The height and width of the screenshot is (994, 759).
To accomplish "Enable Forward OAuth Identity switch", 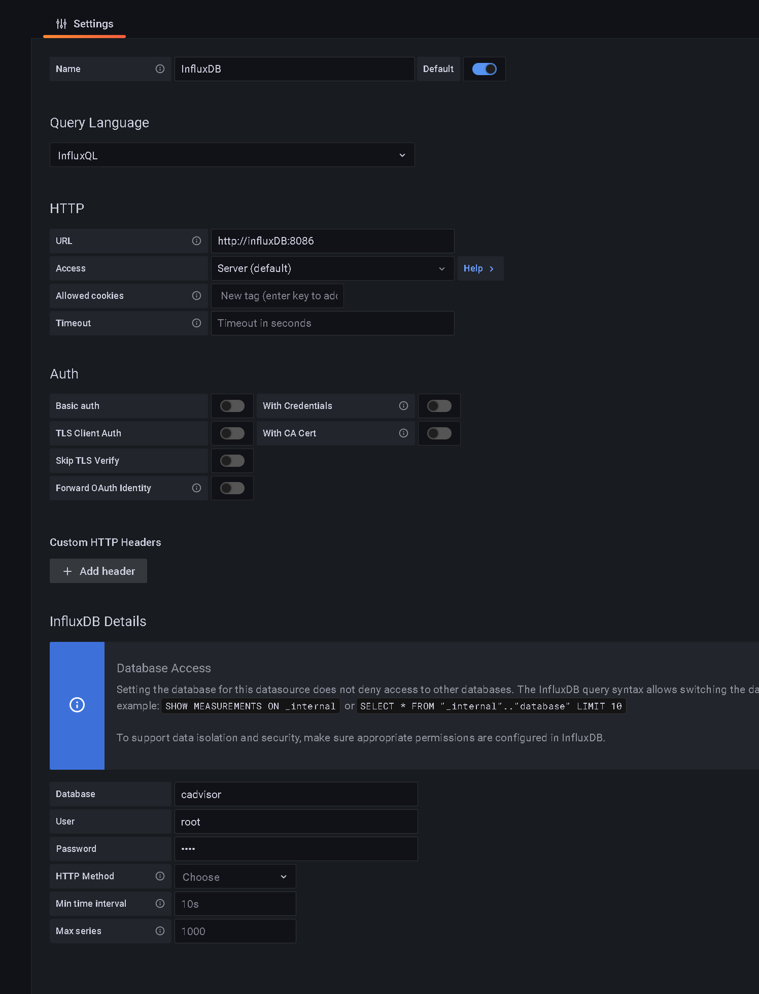I will click(232, 488).
